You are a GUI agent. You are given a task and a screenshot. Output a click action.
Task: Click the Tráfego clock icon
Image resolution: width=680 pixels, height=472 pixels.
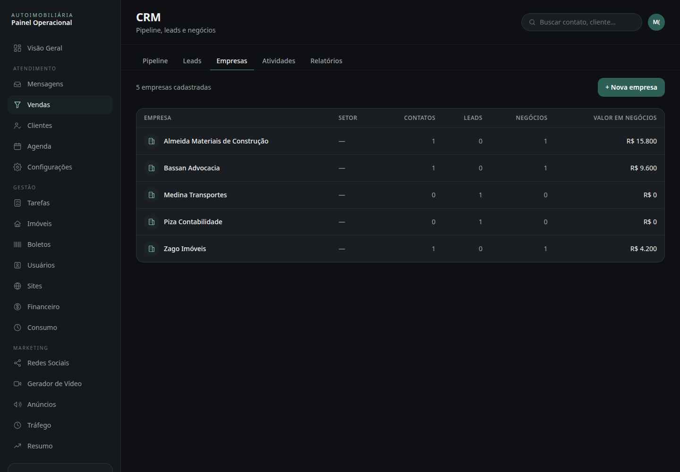point(17,425)
